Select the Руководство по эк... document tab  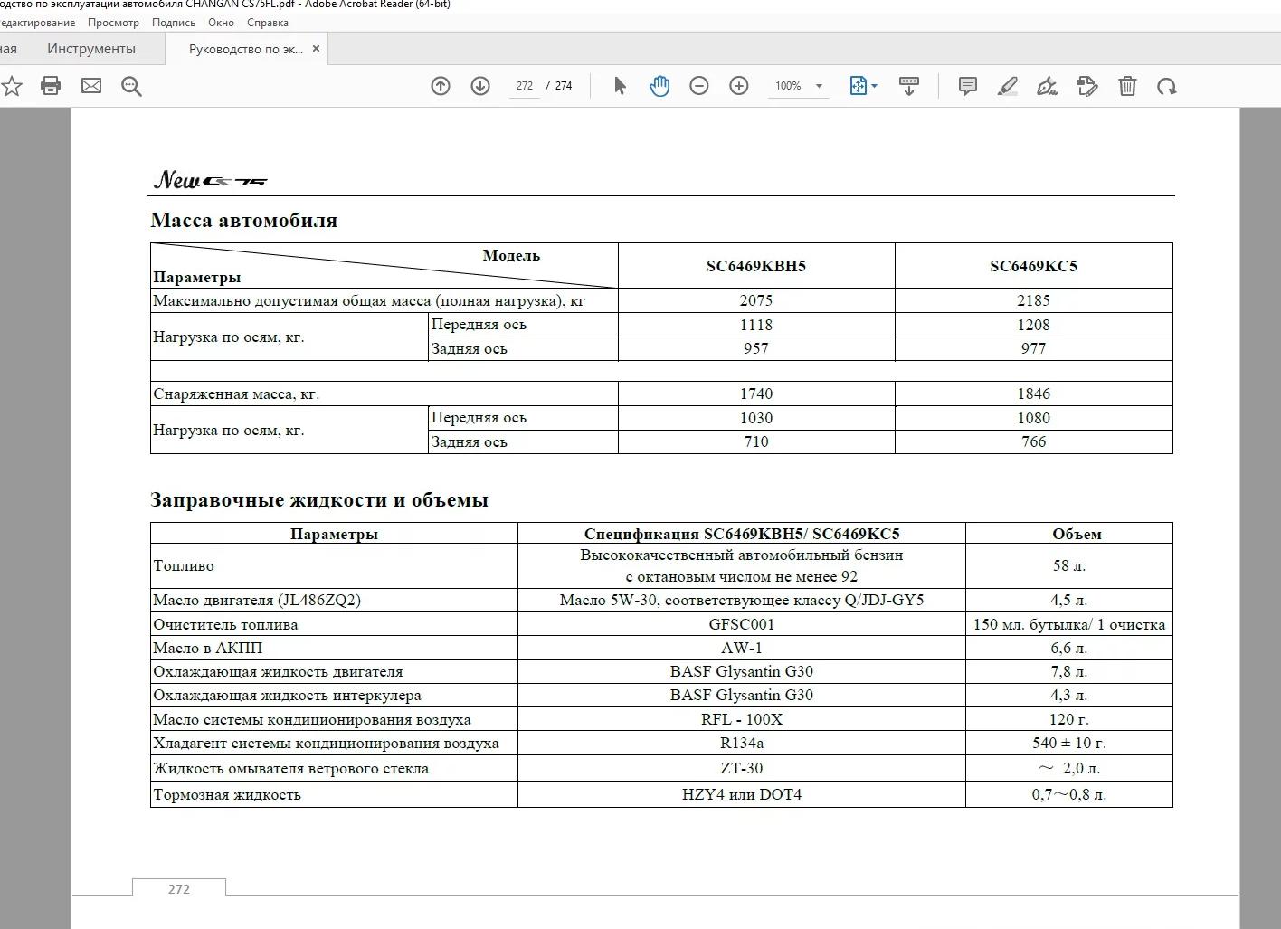pyautogui.click(x=246, y=49)
